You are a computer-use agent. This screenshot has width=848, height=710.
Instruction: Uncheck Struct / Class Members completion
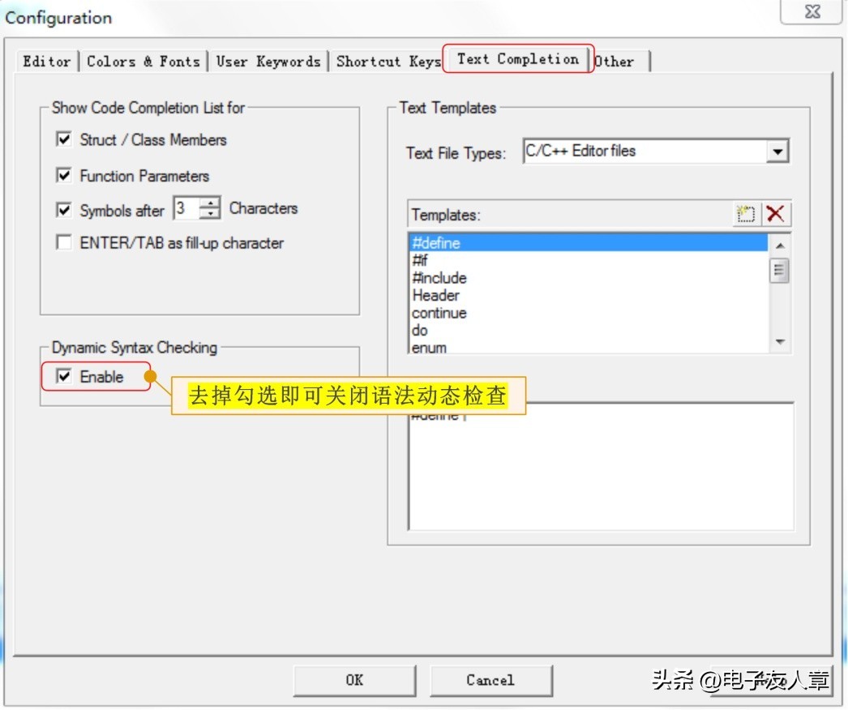(63, 139)
